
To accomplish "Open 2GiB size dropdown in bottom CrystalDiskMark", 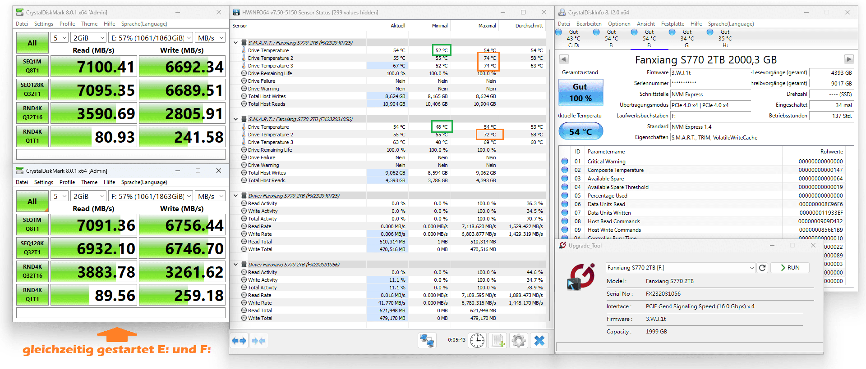I will (88, 196).
